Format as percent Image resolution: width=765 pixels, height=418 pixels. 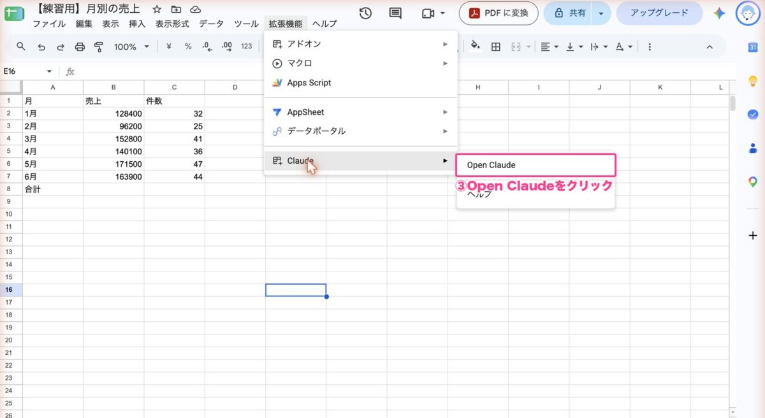(x=188, y=47)
